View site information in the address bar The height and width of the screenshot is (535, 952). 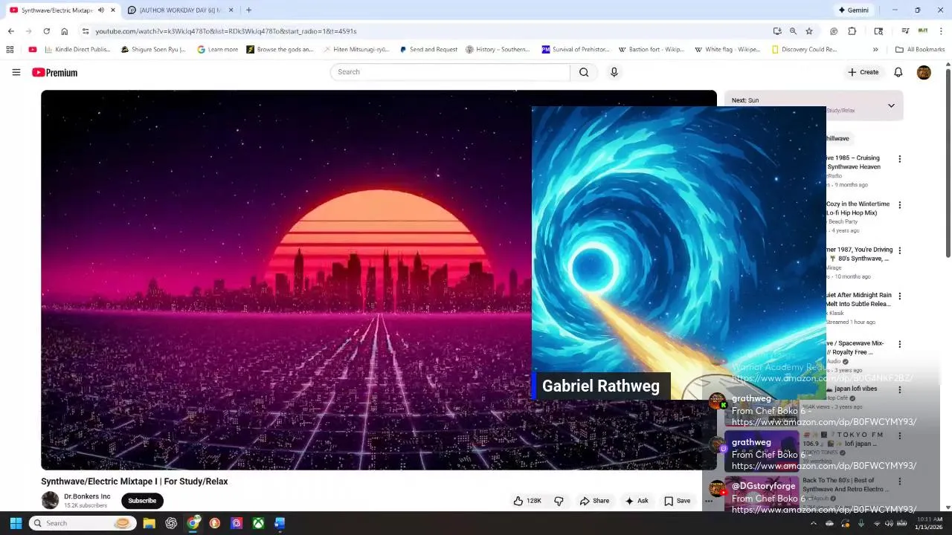(86, 31)
